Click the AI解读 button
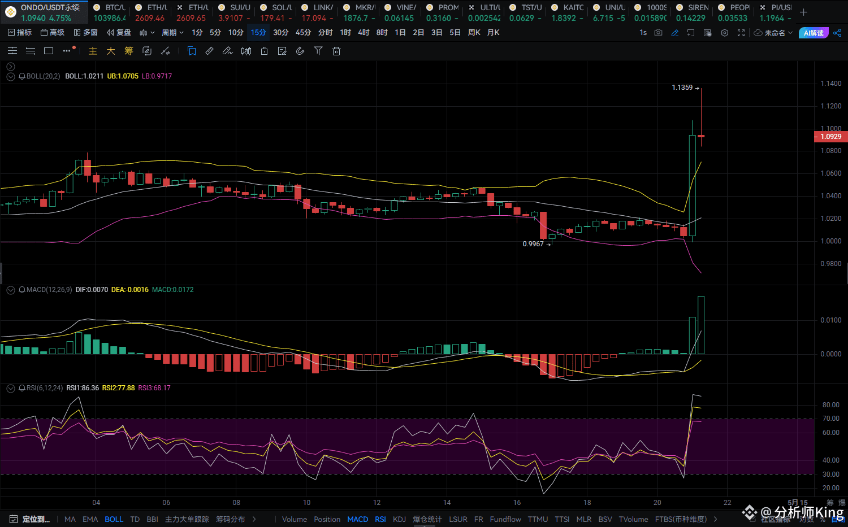The width and height of the screenshot is (848, 527). [x=814, y=33]
